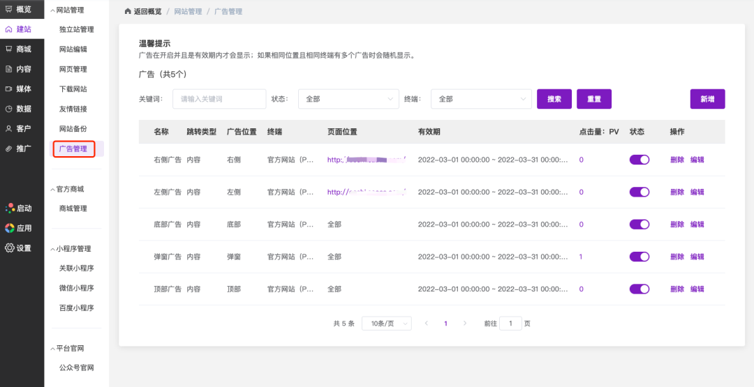The image size is (754, 387).
Task: Open 微信小程序 in the side menu
Action: click(x=76, y=288)
